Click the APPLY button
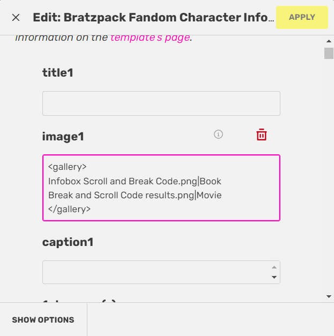The image size is (334, 336). (x=302, y=18)
